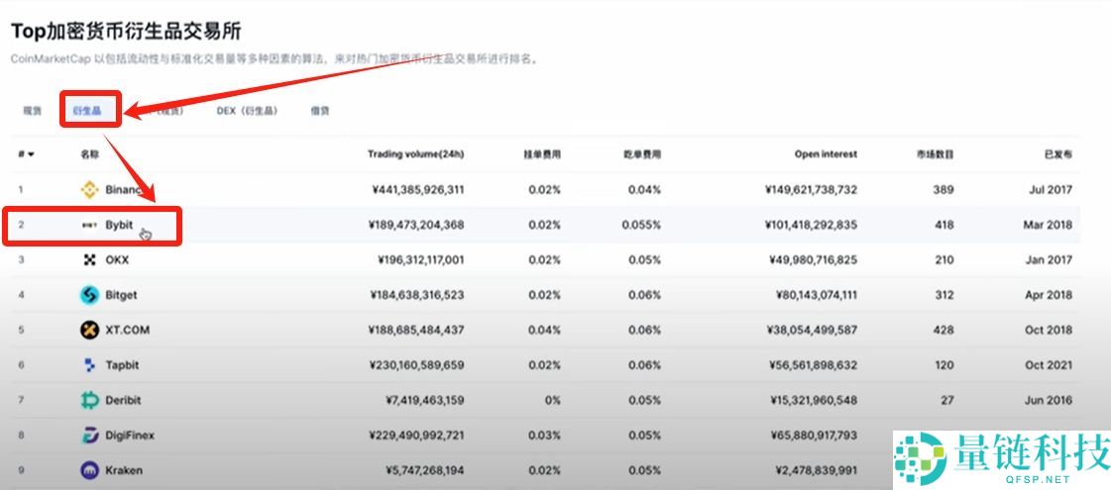The image size is (1111, 490).
Task: Click the Binance logo icon
Action: [x=89, y=190]
